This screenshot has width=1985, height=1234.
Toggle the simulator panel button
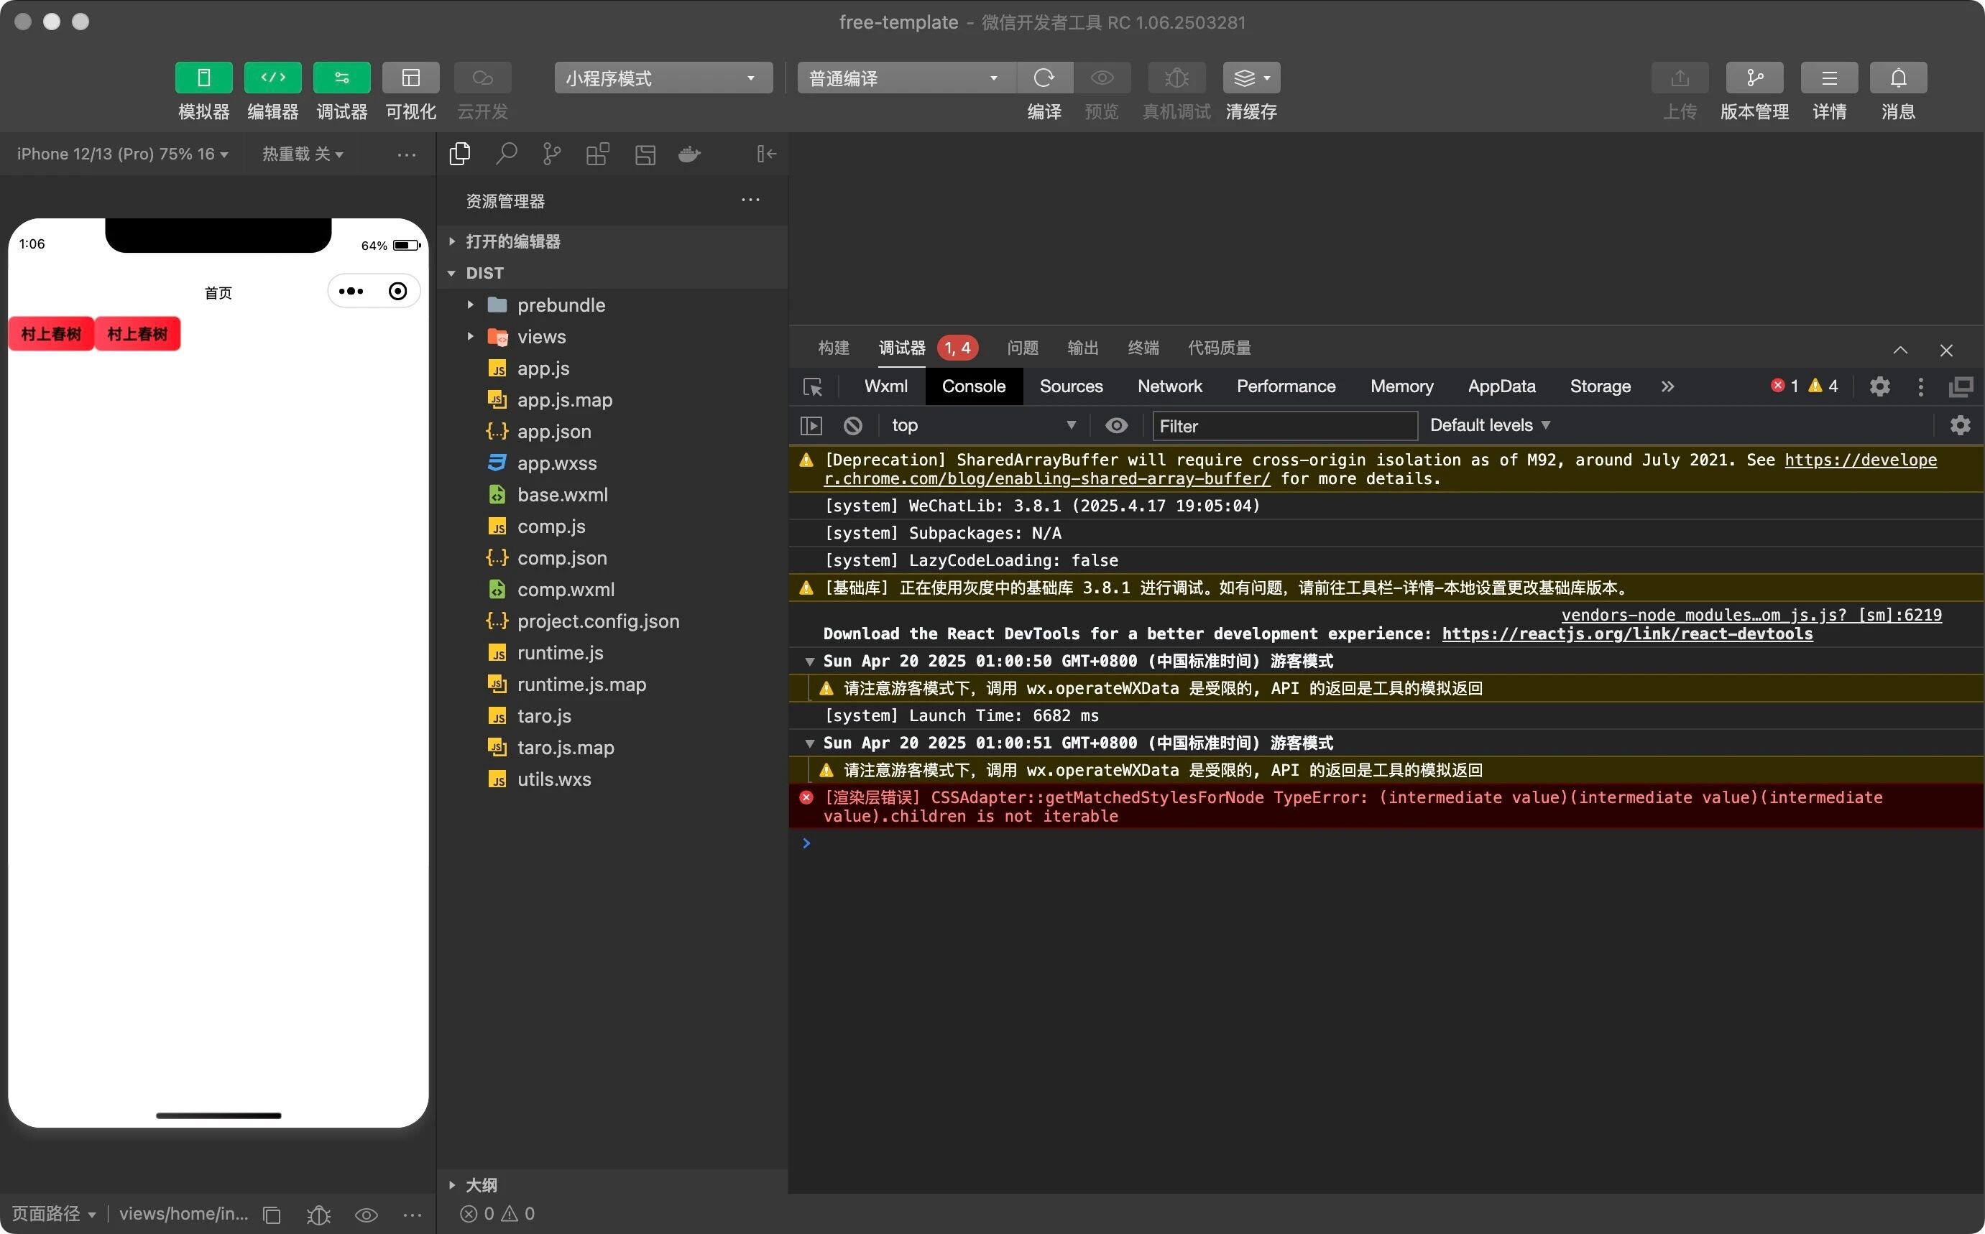[x=203, y=78]
